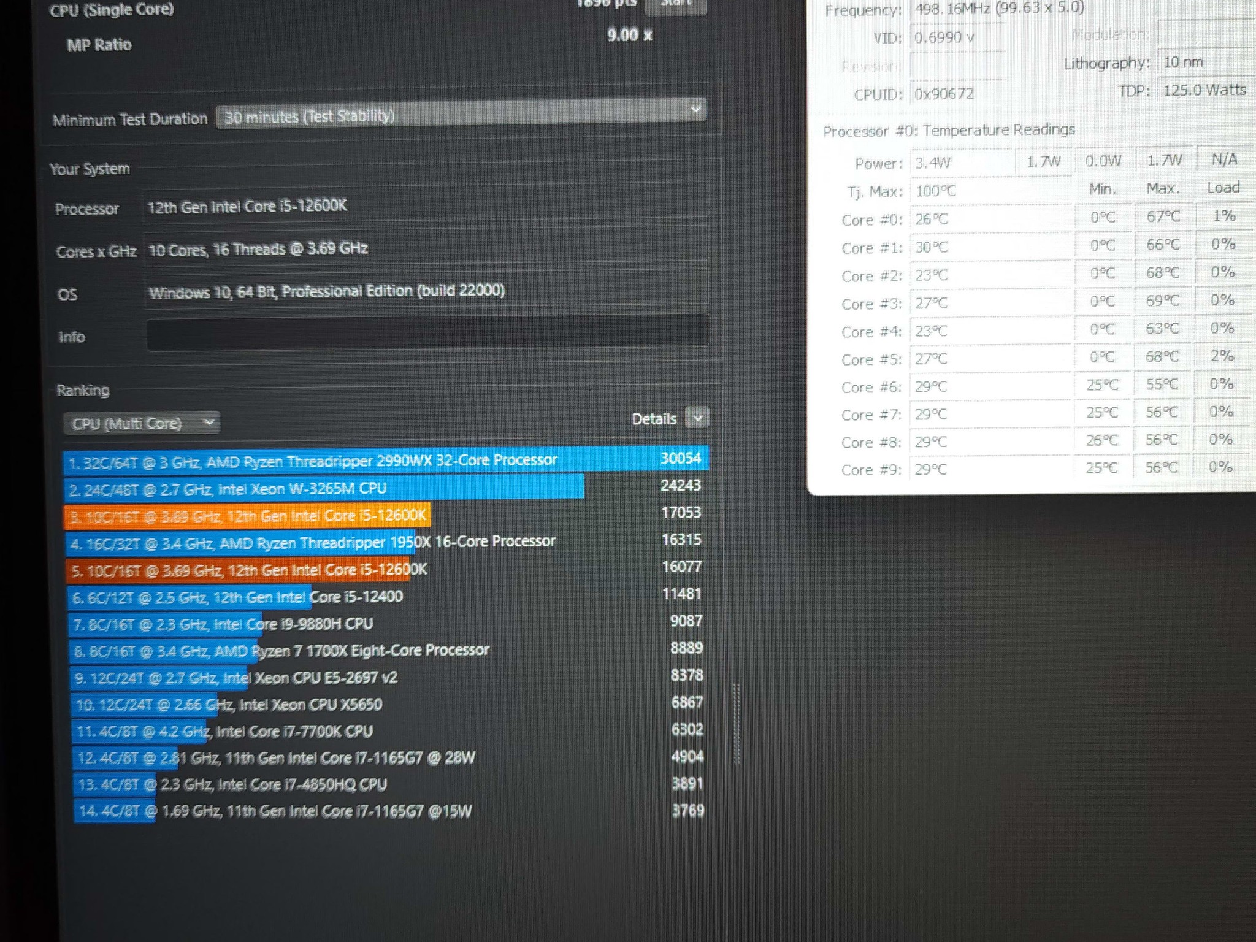Viewport: 1256px width, 942px height.
Task: Click the Max. column header in Core Temp
Action: tap(1163, 188)
